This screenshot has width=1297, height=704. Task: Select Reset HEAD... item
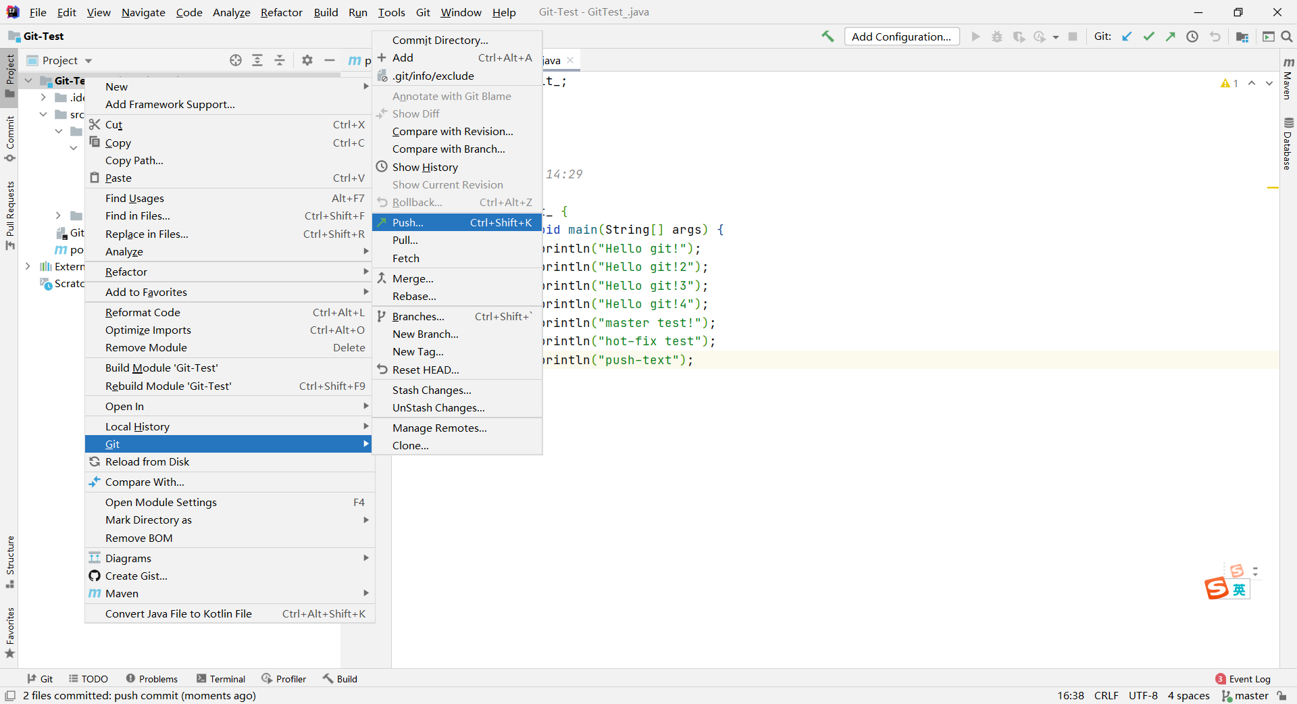(457, 370)
